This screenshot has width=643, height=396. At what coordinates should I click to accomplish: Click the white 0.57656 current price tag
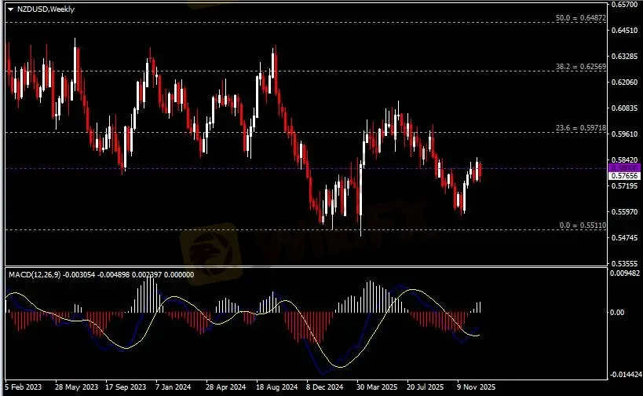pos(625,177)
